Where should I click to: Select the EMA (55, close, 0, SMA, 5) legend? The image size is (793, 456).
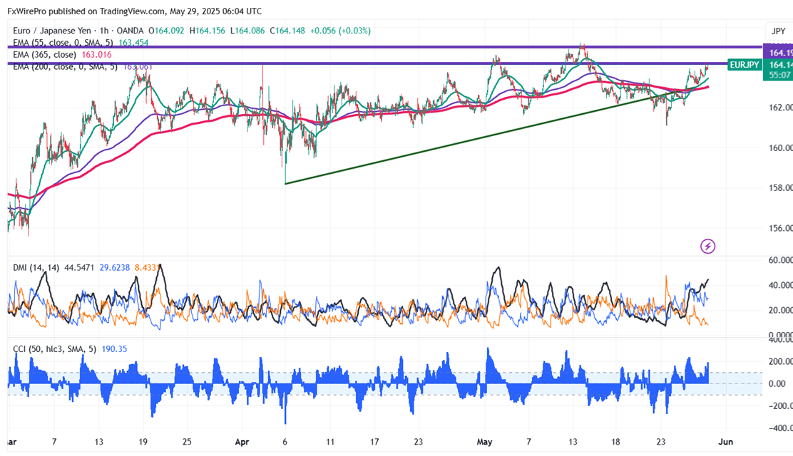[63, 43]
